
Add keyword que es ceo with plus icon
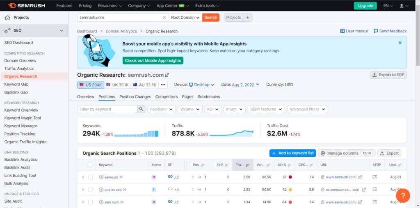pyautogui.click(x=101, y=190)
